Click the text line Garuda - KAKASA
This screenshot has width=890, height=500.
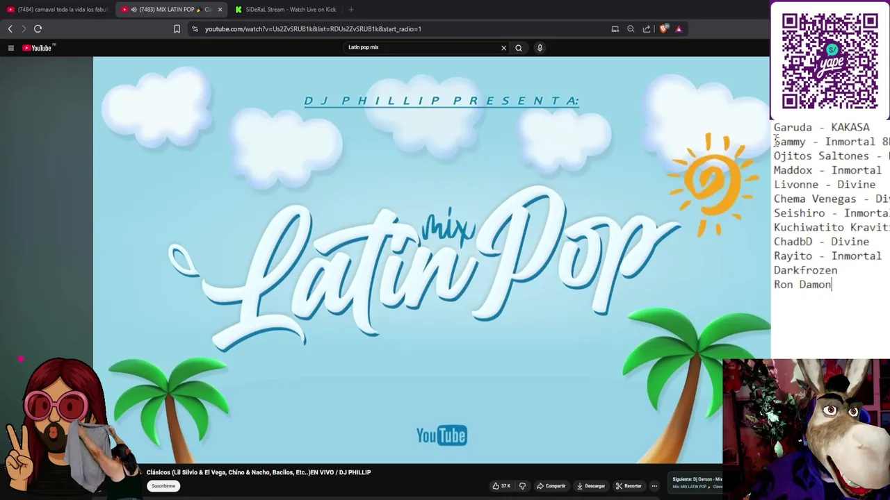(x=821, y=127)
